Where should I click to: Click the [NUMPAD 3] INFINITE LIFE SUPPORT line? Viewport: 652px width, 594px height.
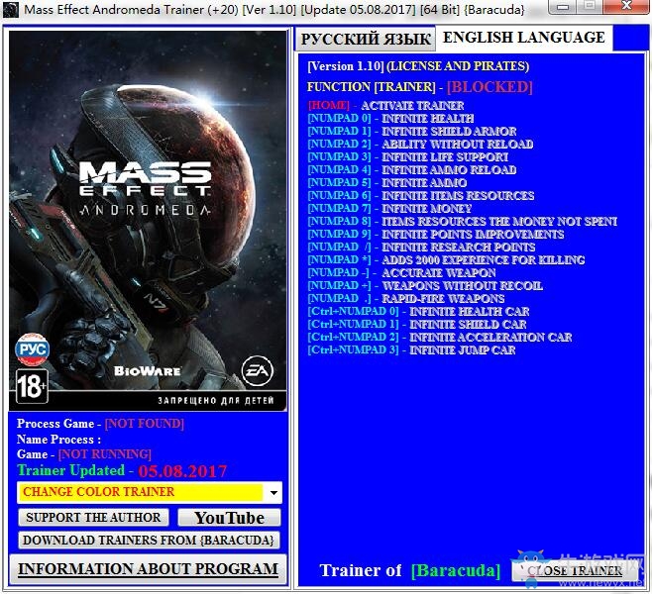point(408,157)
